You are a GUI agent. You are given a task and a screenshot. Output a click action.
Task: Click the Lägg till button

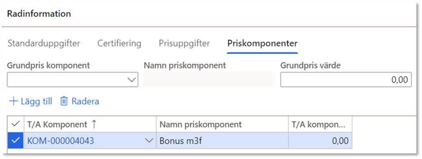31,101
